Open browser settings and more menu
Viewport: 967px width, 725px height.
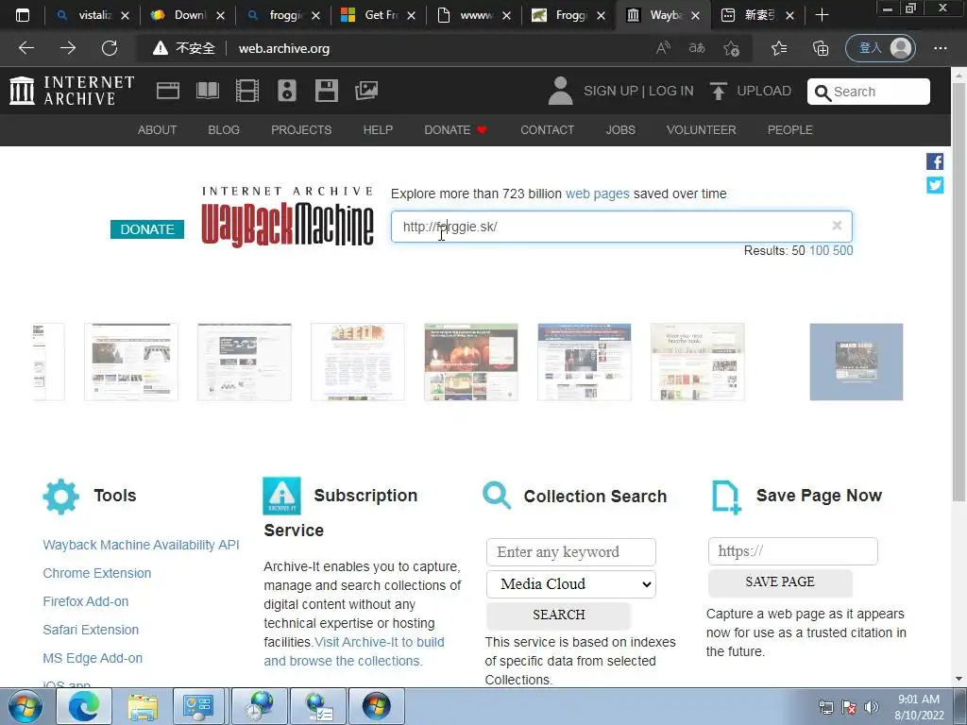(940, 48)
